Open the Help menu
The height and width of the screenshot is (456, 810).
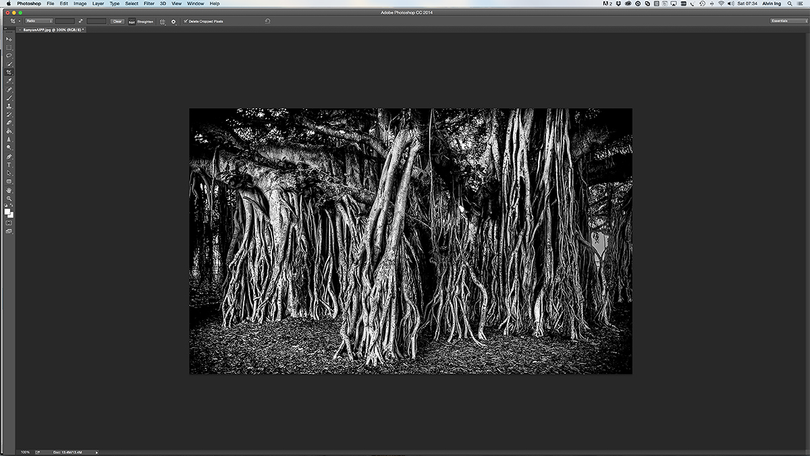(x=215, y=3)
